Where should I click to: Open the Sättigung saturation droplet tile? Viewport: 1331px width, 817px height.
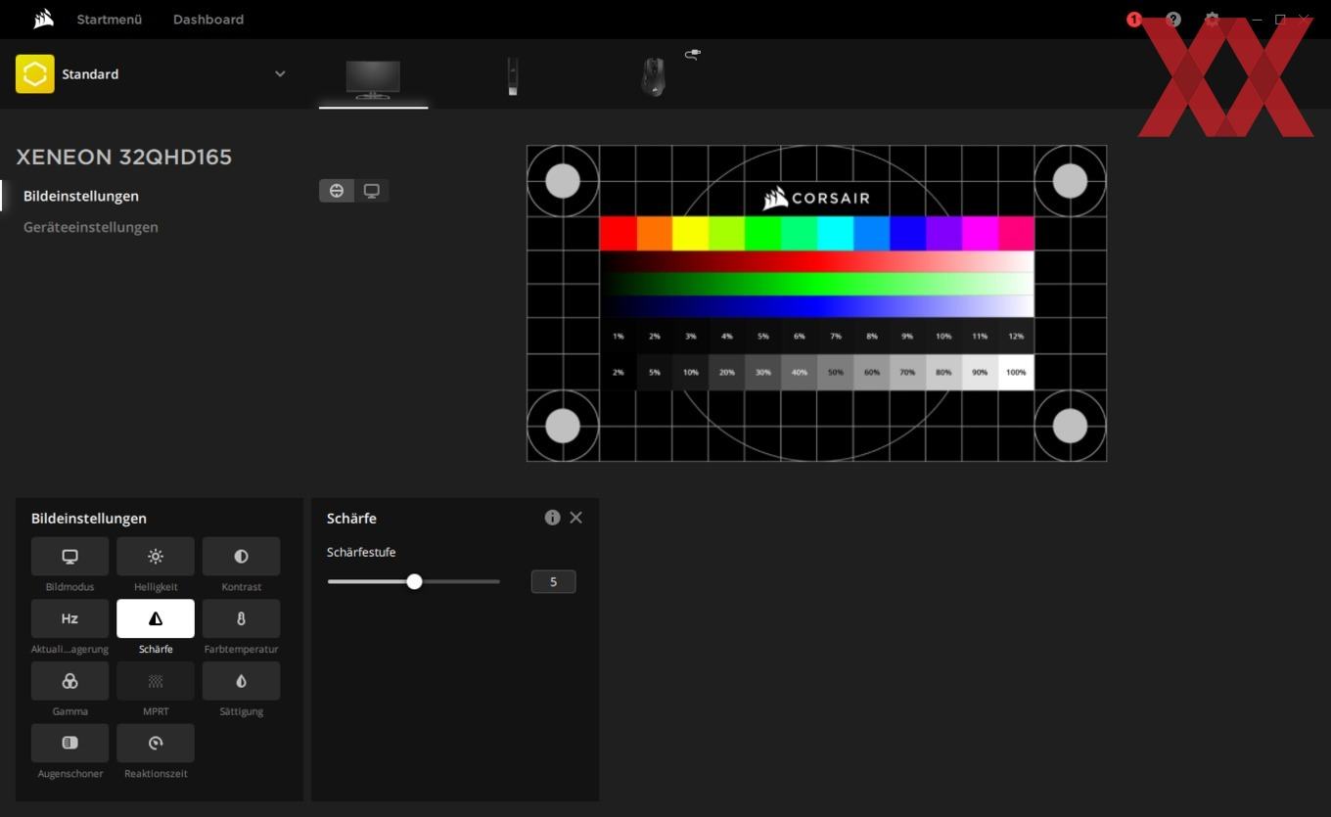(241, 681)
